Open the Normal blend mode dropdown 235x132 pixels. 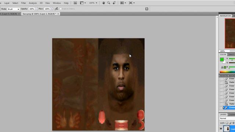(x=227, y=118)
